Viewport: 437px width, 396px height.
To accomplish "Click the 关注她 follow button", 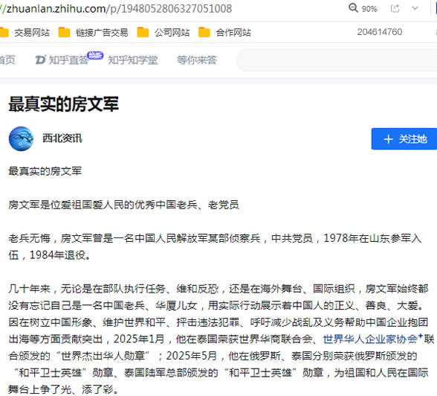I will 404,139.
